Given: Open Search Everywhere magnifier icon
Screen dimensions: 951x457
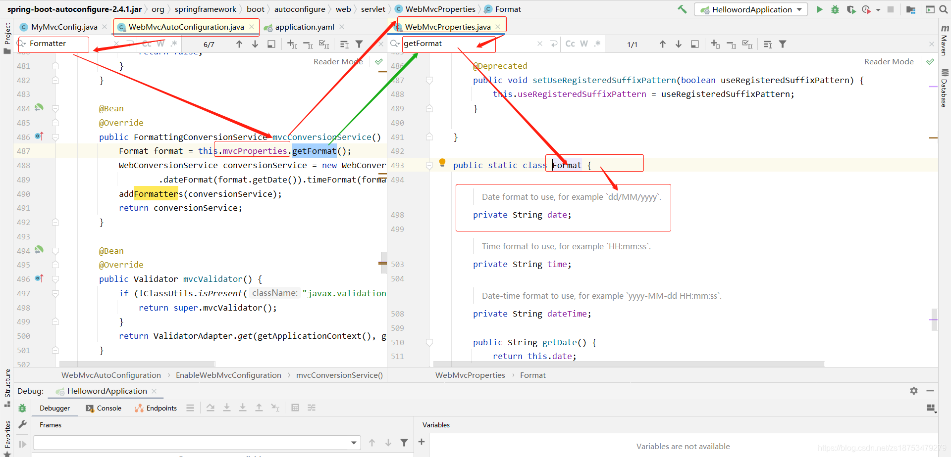Looking at the screenshot, I should [x=944, y=9].
